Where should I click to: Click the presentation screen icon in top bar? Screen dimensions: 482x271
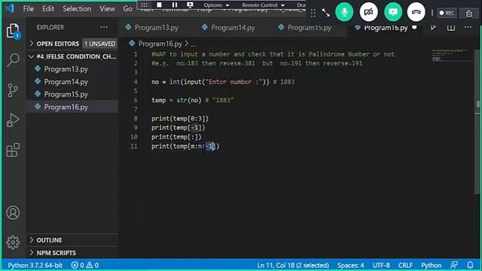190,5
